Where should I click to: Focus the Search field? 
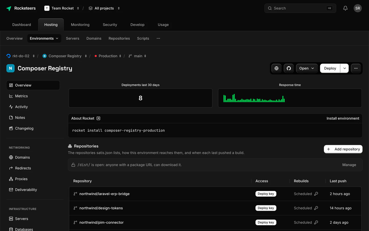tap(300, 8)
